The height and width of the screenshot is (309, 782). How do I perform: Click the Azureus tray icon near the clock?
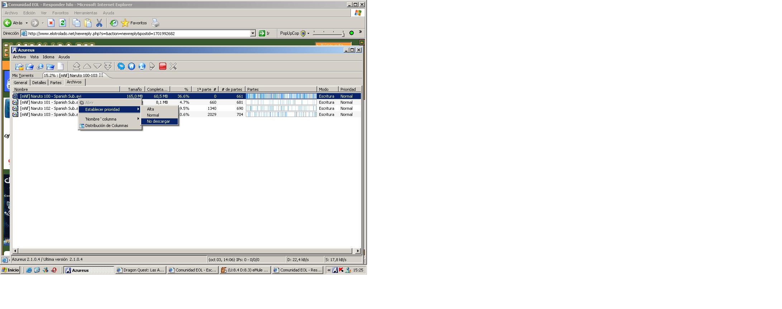[335, 270]
